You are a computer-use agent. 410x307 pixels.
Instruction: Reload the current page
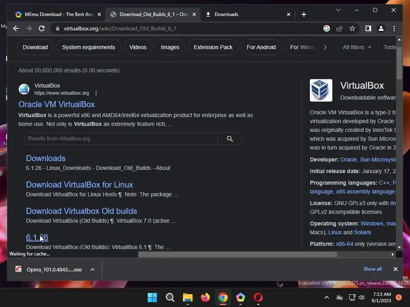pyautogui.click(x=42, y=28)
